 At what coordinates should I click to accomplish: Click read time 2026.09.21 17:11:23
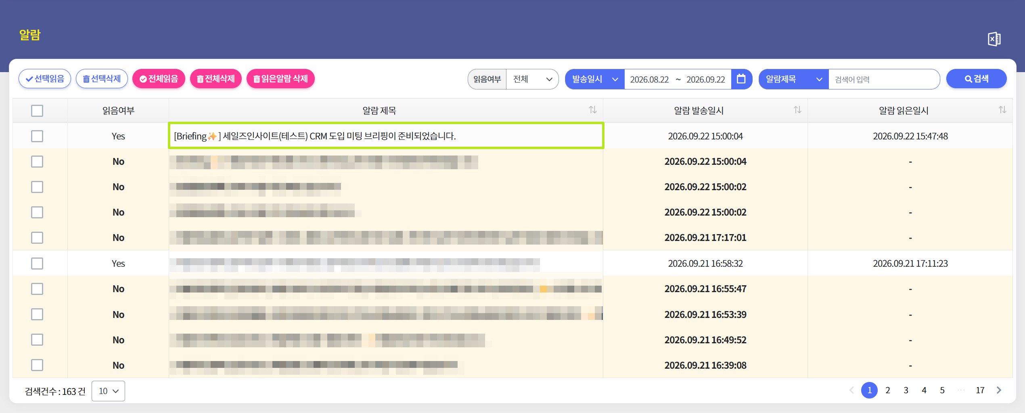[x=910, y=264]
